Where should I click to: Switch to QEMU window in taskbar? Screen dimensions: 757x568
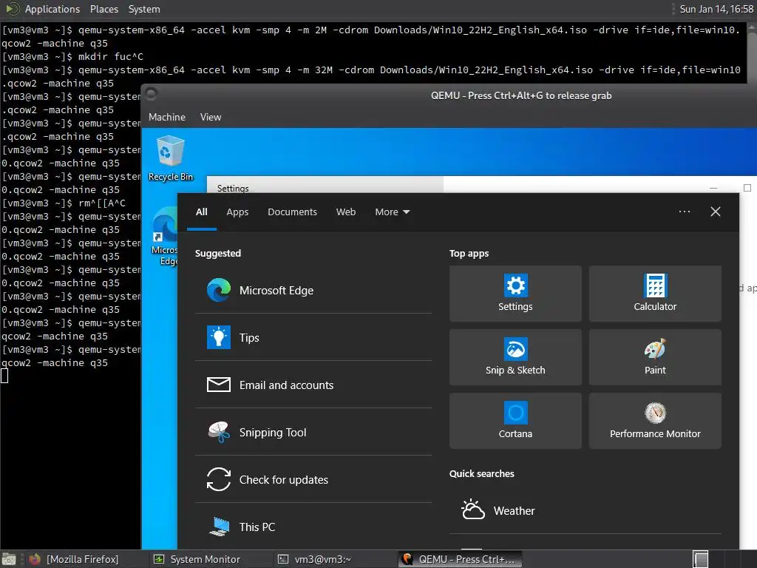pos(460,559)
